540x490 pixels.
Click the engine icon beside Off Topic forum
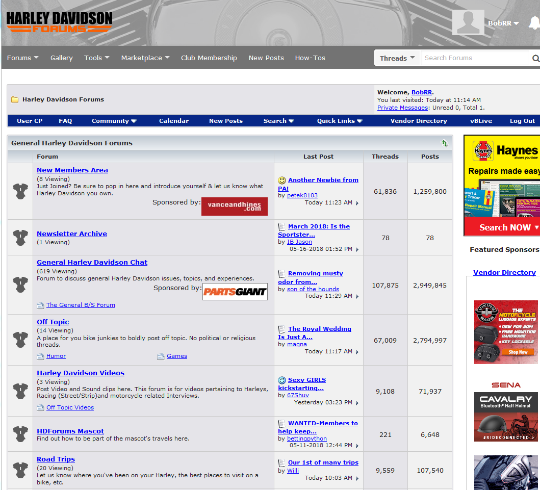point(20,340)
